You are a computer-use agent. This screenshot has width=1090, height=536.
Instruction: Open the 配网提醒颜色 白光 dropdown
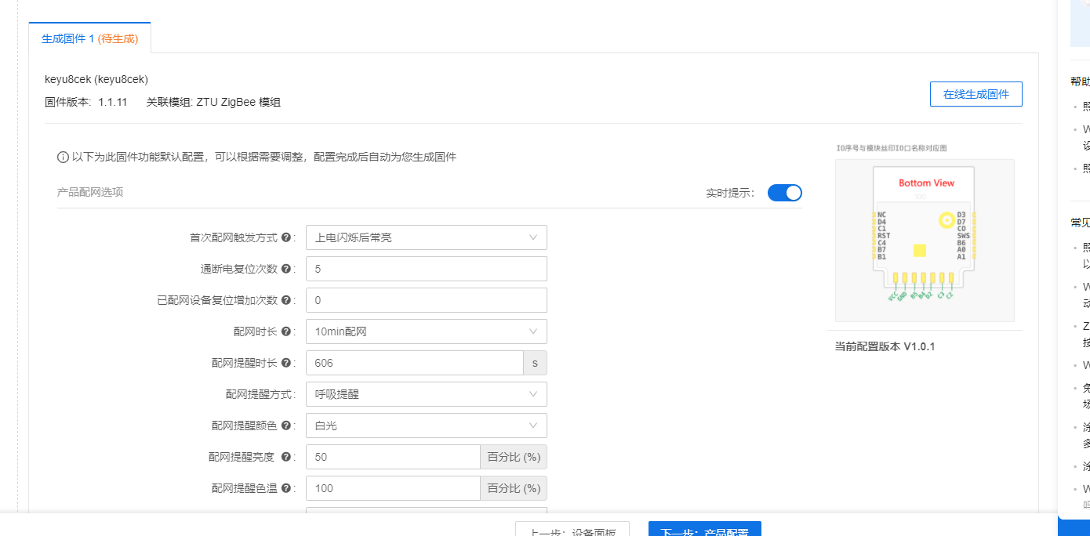click(x=426, y=426)
